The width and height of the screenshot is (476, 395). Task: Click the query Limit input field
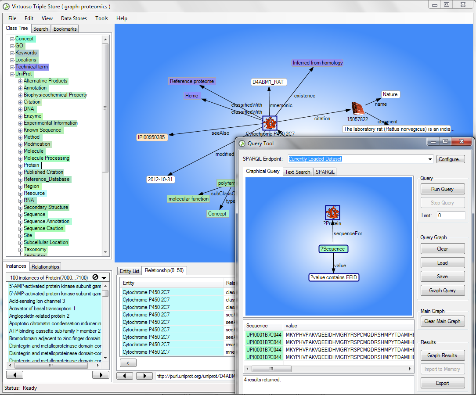[451, 215]
